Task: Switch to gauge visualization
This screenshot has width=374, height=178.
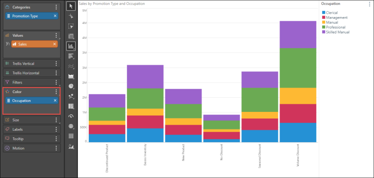Action: click(x=71, y=116)
